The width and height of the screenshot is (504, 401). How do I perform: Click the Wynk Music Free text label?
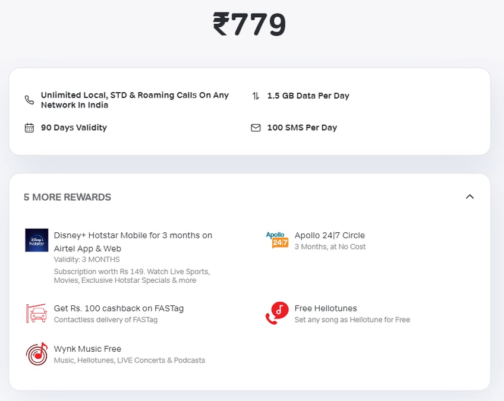tap(88, 349)
